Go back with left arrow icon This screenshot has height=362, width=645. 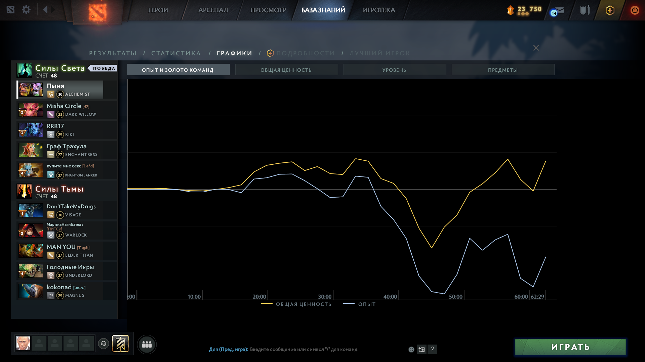click(x=45, y=10)
